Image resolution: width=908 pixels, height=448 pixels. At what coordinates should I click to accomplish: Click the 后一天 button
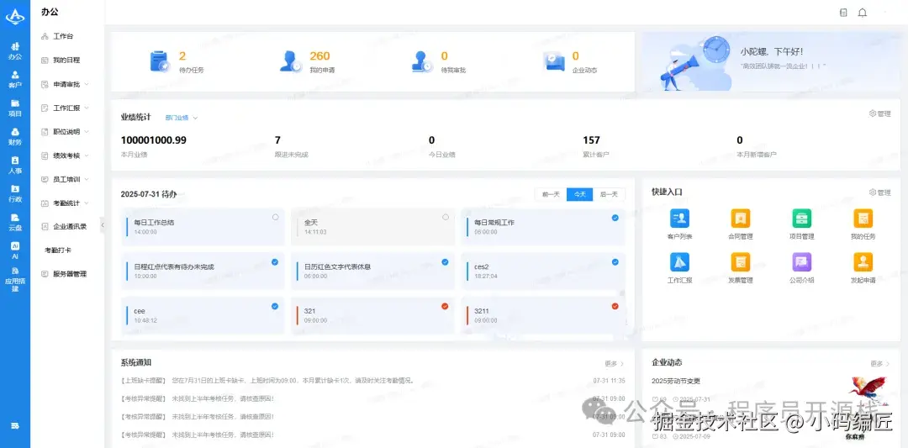click(610, 194)
